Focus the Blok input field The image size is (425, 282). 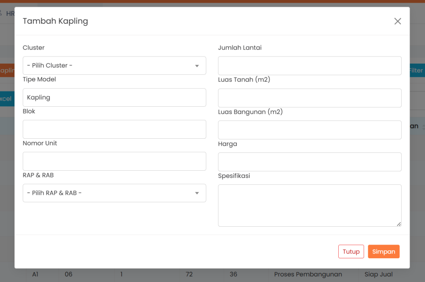[114, 129]
